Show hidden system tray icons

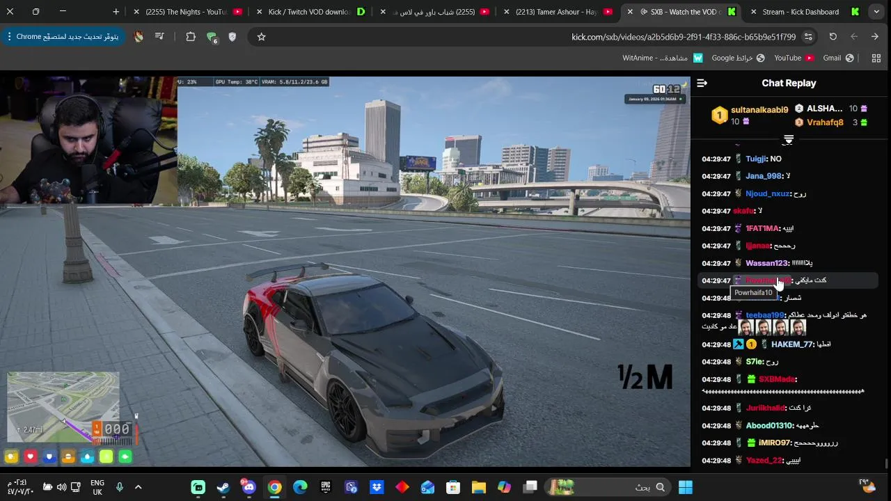138,487
